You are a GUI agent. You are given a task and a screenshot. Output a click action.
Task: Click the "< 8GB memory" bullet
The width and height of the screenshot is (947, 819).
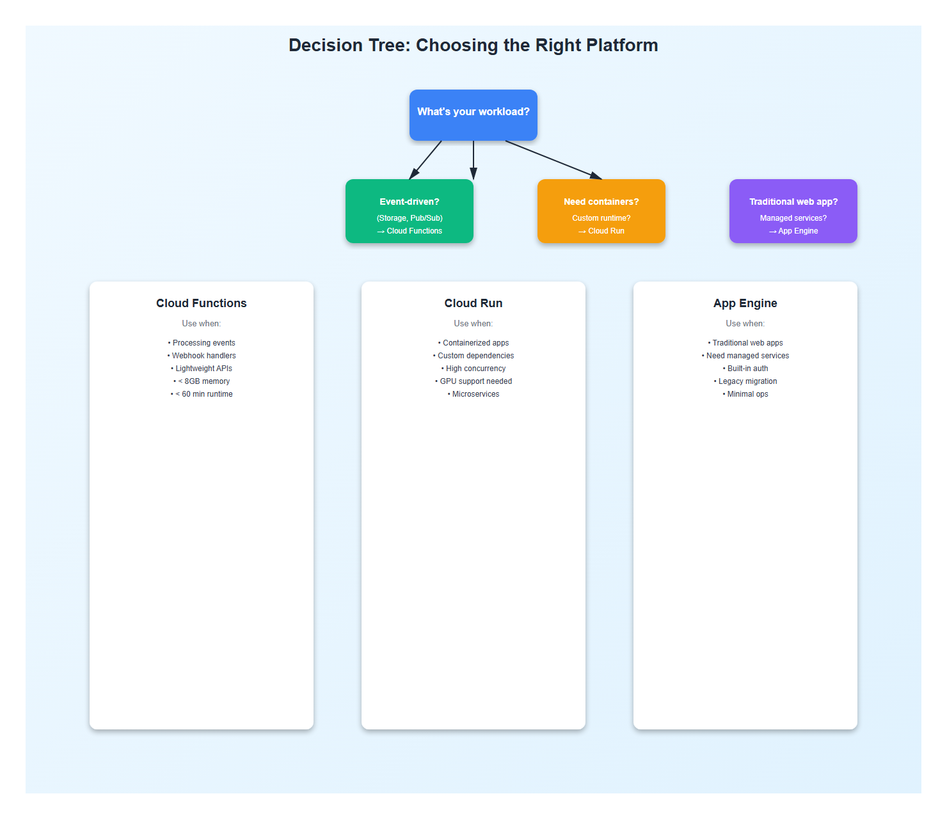[x=202, y=381]
